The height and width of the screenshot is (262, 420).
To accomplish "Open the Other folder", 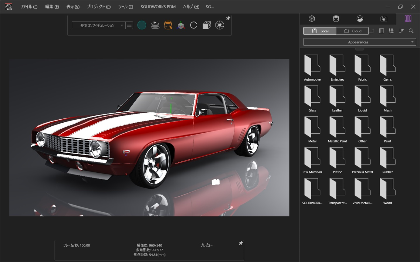I will click(362, 130).
